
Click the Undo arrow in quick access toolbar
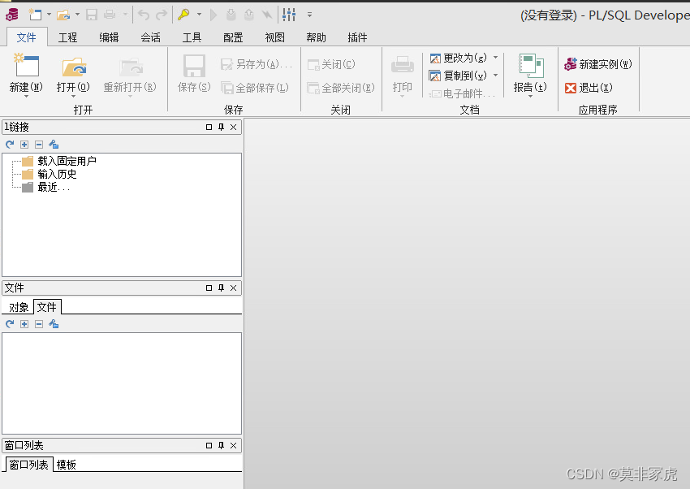pyautogui.click(x=144, y=15)
